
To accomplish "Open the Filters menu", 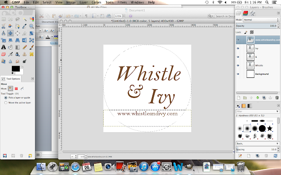I will 122,2.
